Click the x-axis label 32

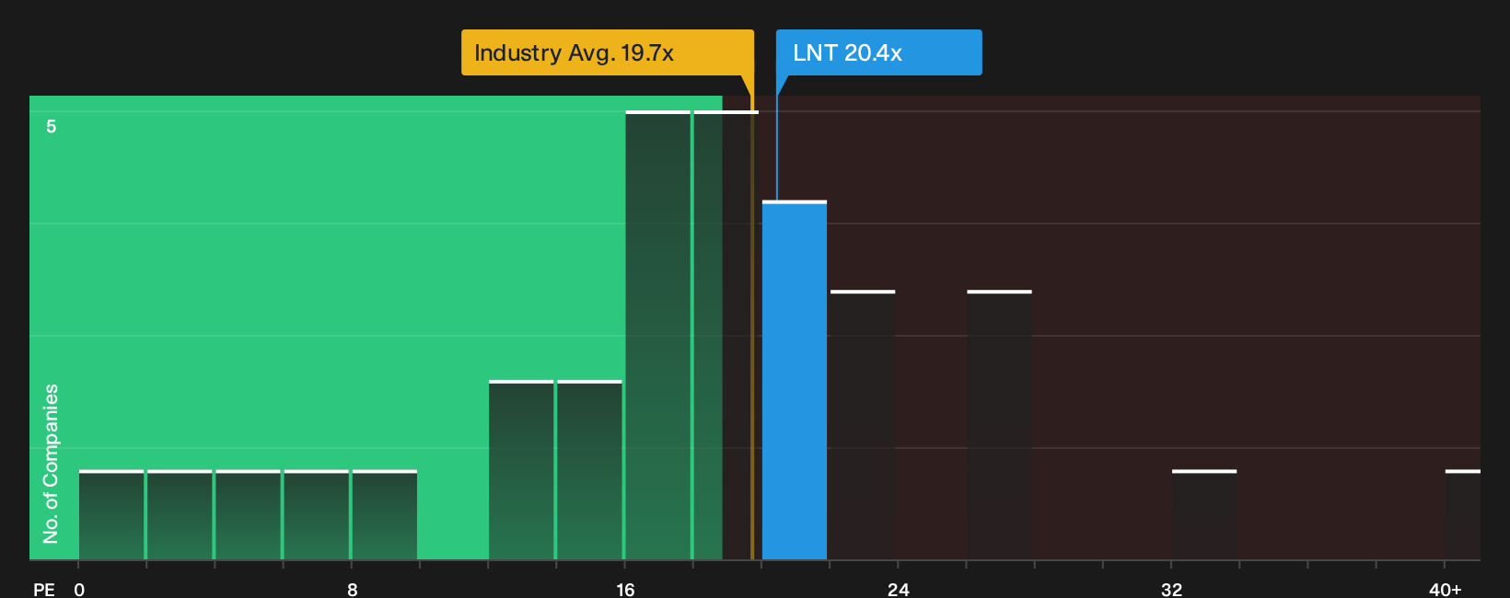tap(1171, 589)
